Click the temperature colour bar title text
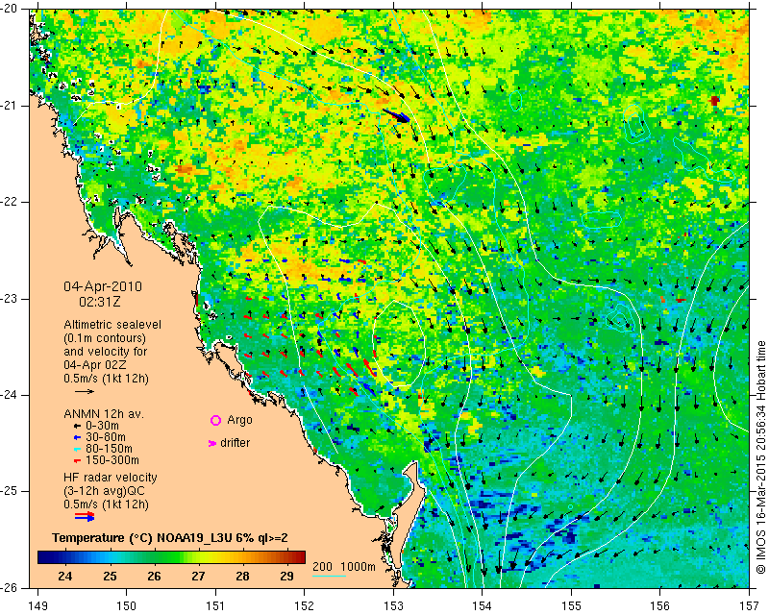Image resolution: width=769 pixels, height=615 pixels. [x=170, y=538]
